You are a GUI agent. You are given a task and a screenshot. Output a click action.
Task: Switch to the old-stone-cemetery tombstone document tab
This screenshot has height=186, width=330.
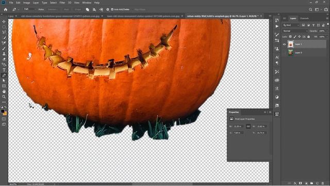click(x=60, y=16)
